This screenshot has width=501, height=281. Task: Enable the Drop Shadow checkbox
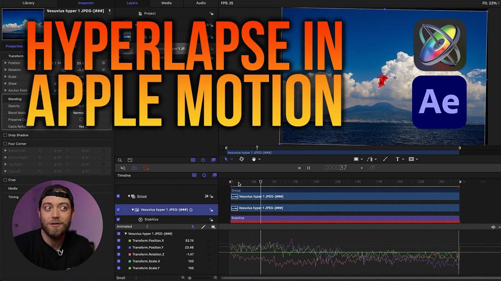(5, 135)
